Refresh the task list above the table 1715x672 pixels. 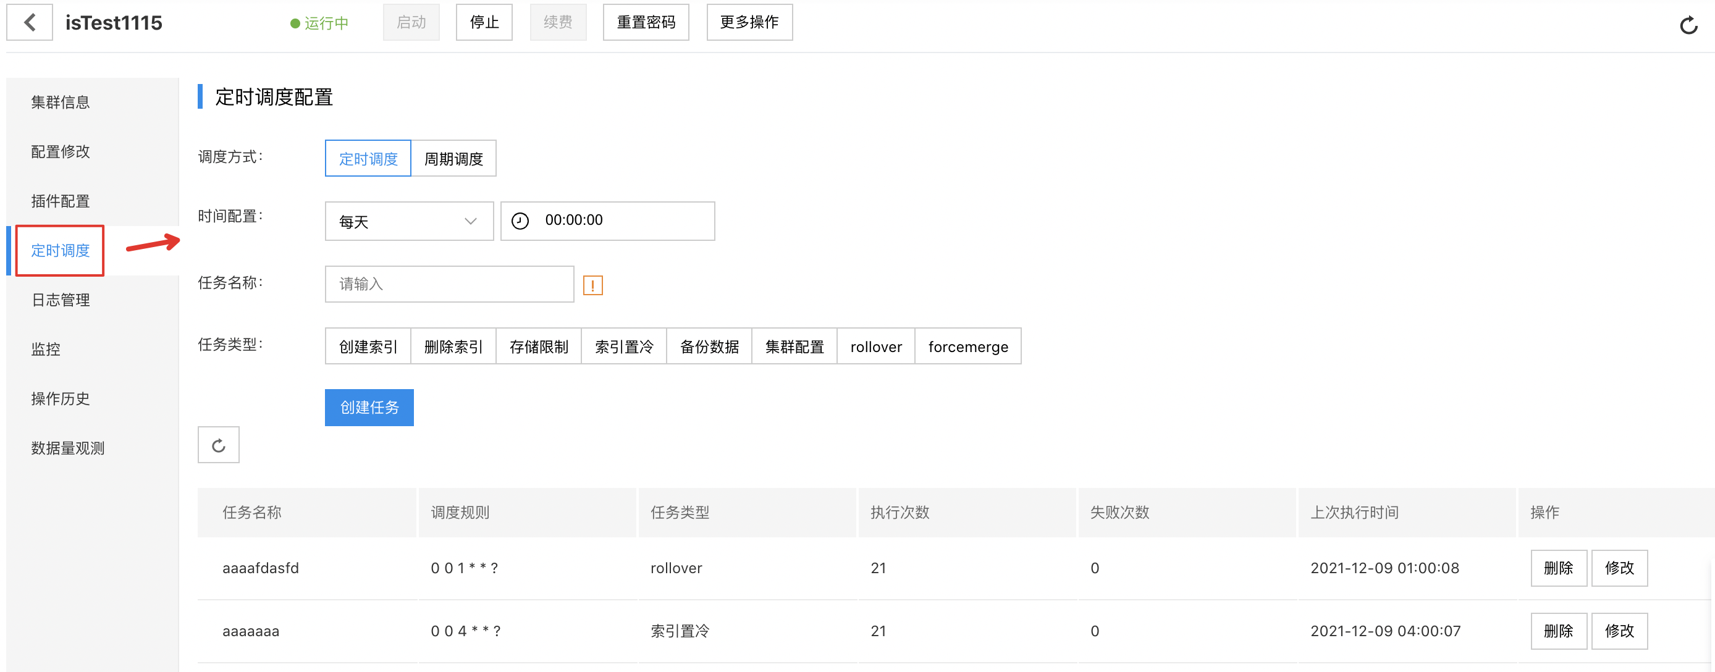pyautogui.click(x=218, y=445)
